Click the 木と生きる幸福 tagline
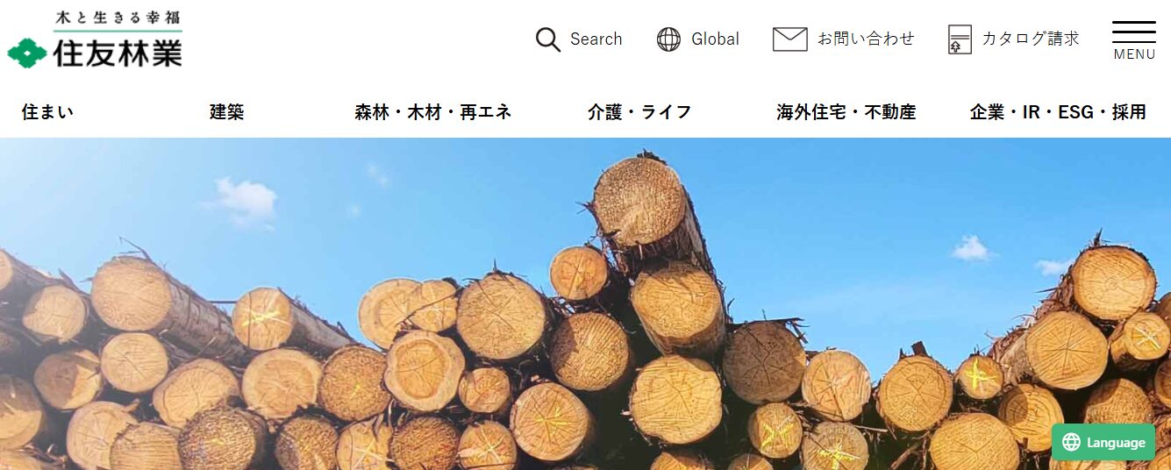The image size is (1171, 470). (118, 18)
